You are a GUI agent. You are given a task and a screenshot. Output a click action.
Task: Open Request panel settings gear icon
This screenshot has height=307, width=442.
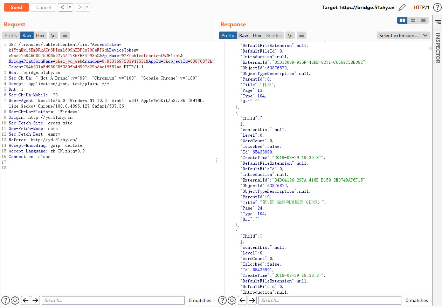pyautogui.click(x=15, y=300)
